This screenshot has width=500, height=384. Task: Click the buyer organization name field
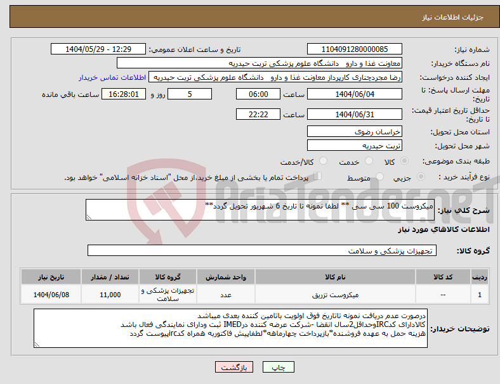coord(260,63)
